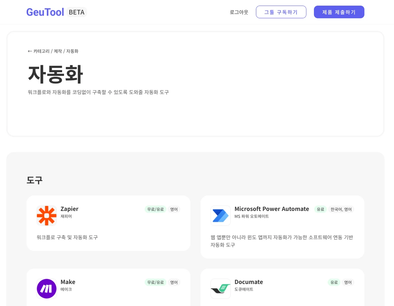
Task: Select the 도구 section heading
Action: (x=34, y=180)
